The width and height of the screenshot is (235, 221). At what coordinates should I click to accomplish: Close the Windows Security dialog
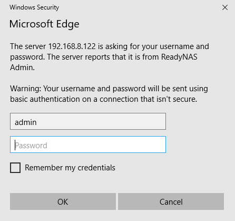click(225, 7)
